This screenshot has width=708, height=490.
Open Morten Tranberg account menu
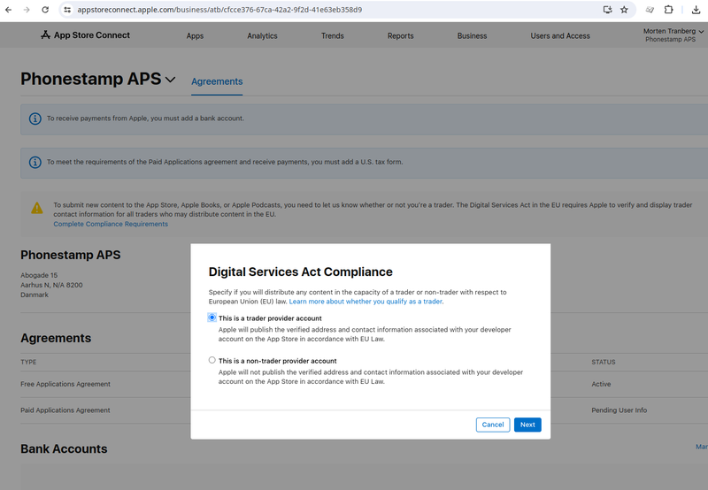pyautogui.click(x=673, y=35)
